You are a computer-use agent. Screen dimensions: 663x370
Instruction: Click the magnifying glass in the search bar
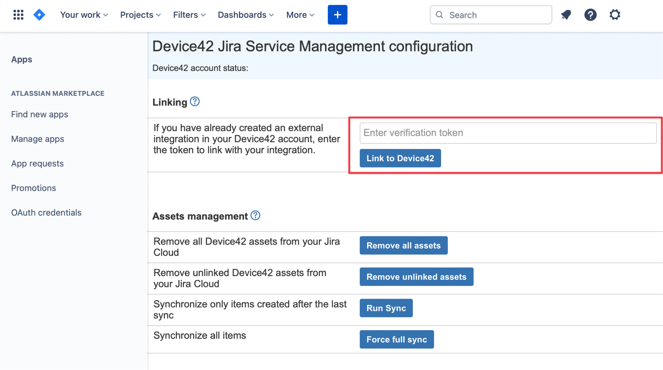click(439, 15)
